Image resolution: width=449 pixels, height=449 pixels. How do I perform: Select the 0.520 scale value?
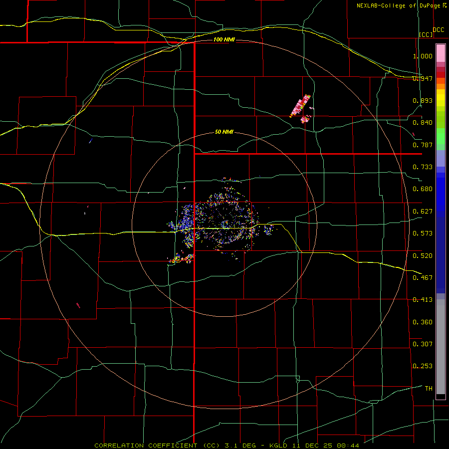click(423, 256)
